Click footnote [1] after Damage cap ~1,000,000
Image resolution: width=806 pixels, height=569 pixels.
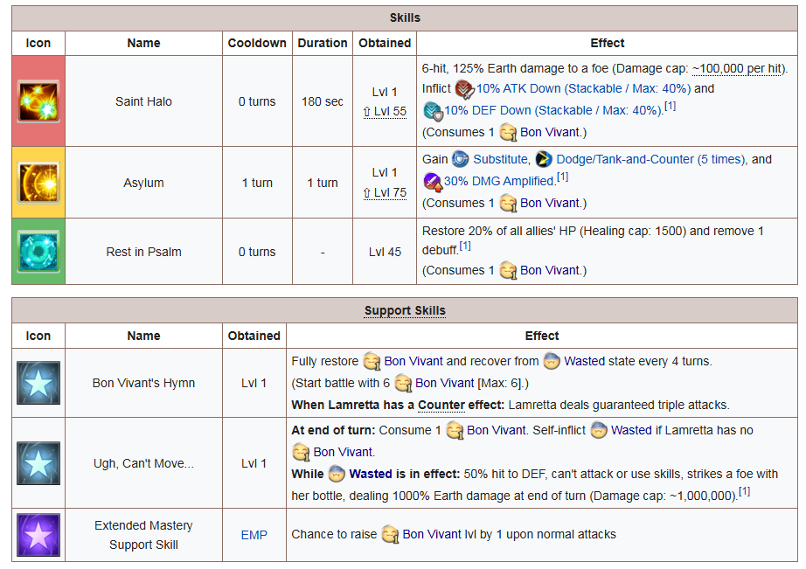click(744, 491)
